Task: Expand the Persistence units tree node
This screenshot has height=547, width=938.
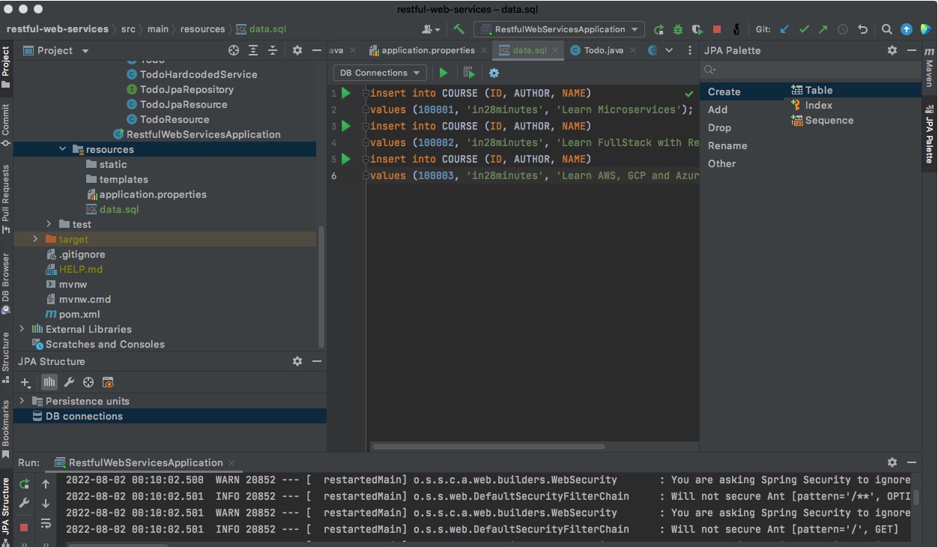Action: 22,401
